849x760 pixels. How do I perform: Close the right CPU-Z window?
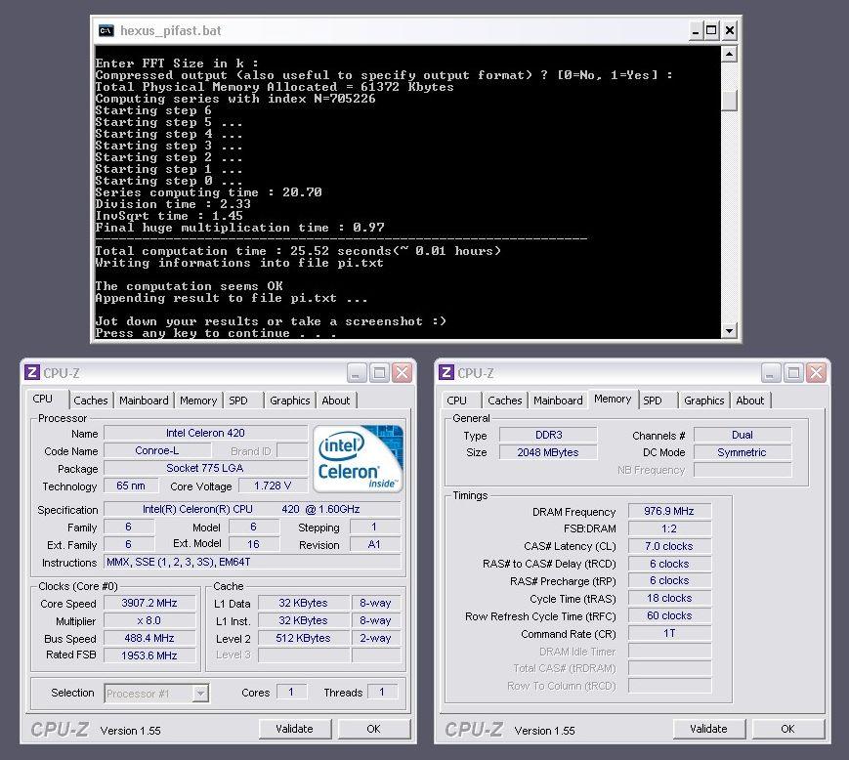coord(816,373)
